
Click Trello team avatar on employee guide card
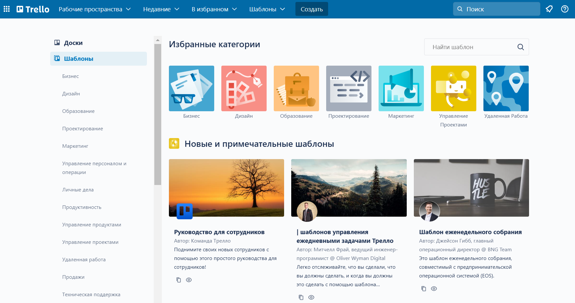click(185, 211)
